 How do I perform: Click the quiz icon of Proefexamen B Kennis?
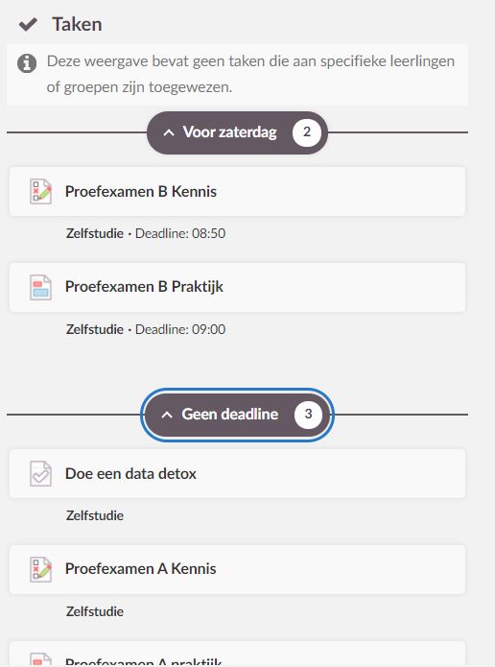pyautogui.click(x=41, y=191)
